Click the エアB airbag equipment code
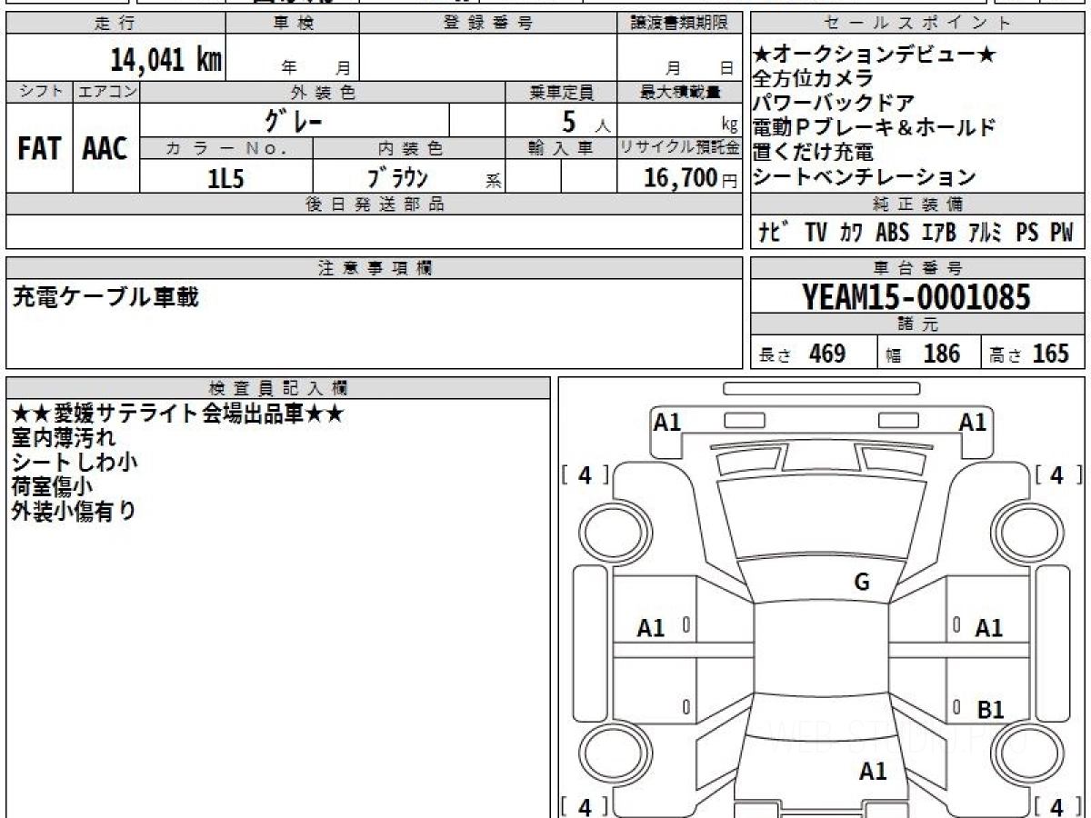Screen dimensions: 1091x818 [939, 233]
